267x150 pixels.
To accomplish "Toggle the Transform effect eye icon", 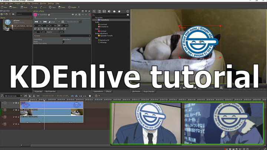I will [x=73, y=15].
